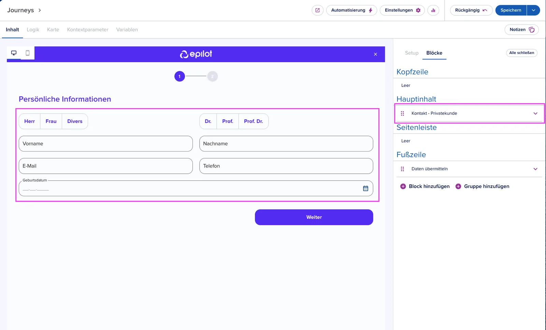
Task: Add a new block via Block hinzufügen
Action: pos(425,186)
